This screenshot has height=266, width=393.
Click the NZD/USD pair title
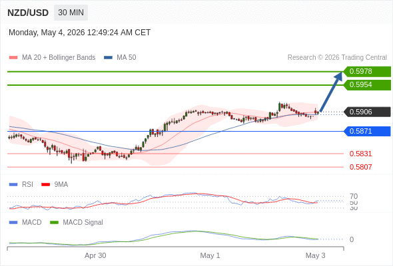(28, 13)
